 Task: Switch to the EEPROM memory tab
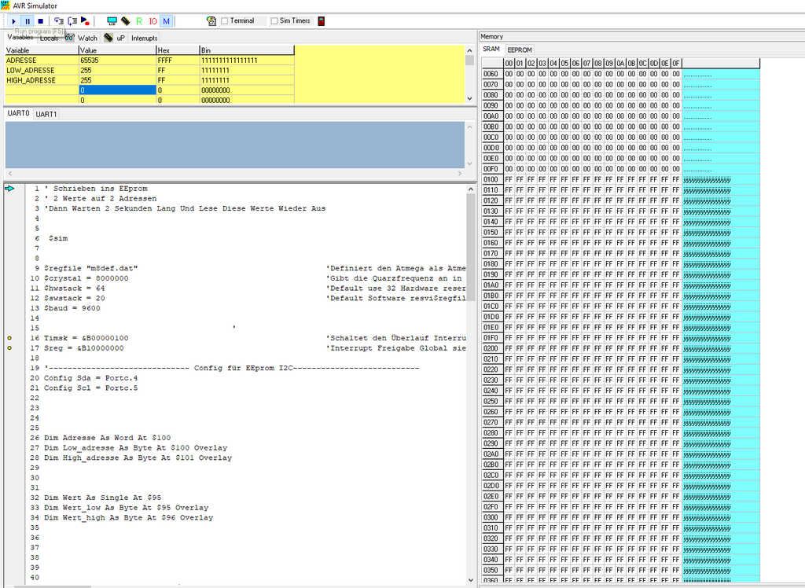coord(520,50)
